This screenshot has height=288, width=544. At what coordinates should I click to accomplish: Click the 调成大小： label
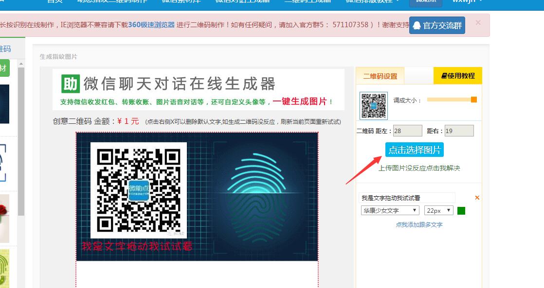[x=407, y=101]
